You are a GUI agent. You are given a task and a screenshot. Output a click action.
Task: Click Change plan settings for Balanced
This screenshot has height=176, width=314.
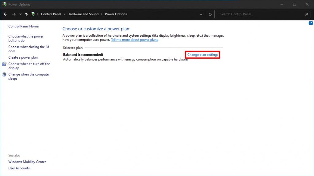(203, 55)
